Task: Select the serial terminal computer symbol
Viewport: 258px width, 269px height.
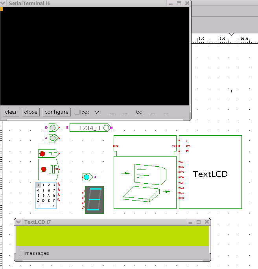Action: pyautogui.click(x=145, y=182)
